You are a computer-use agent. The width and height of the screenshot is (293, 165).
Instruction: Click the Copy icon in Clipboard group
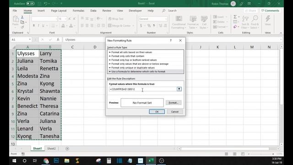pos(22,22)
